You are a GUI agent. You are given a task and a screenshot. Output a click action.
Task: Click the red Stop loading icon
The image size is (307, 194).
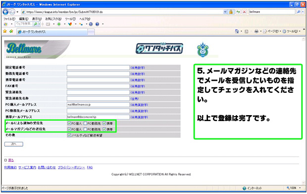tap(244, 12)
